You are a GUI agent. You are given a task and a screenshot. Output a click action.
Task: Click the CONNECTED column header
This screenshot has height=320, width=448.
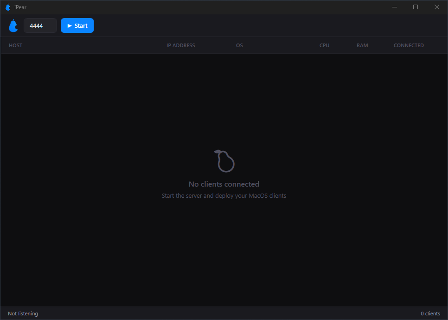tap(409, 45)
